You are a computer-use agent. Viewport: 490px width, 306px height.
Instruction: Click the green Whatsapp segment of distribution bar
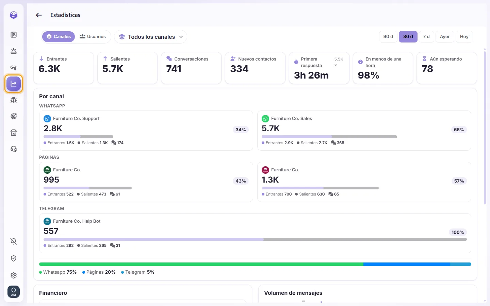pos(201,264)
